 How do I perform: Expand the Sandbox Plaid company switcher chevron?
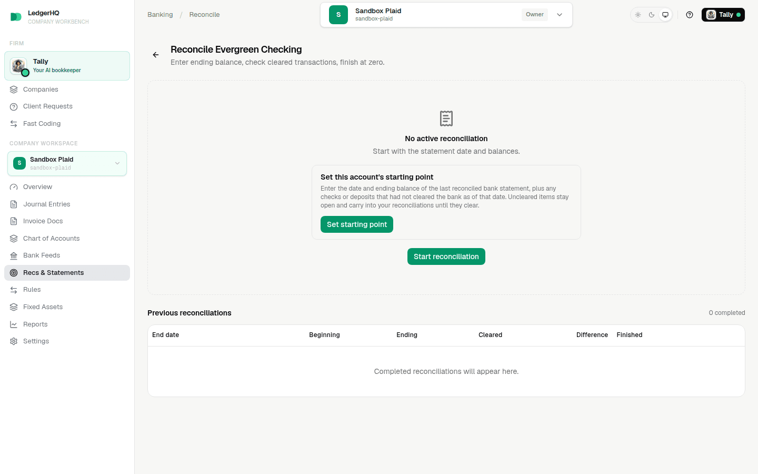560,15
